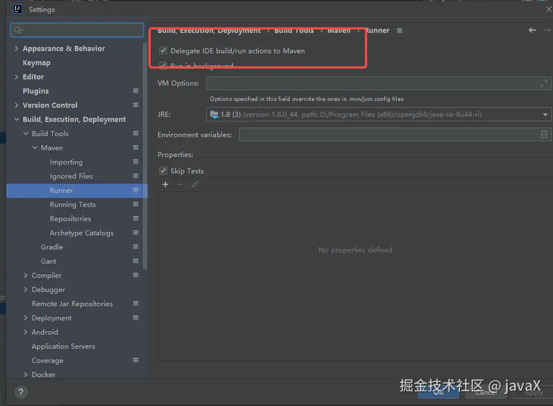This screenshot has width=553, height=406.
Task: Click project-level icon beside Remote Jar Repositories
Action: click(x=135, y=303)
